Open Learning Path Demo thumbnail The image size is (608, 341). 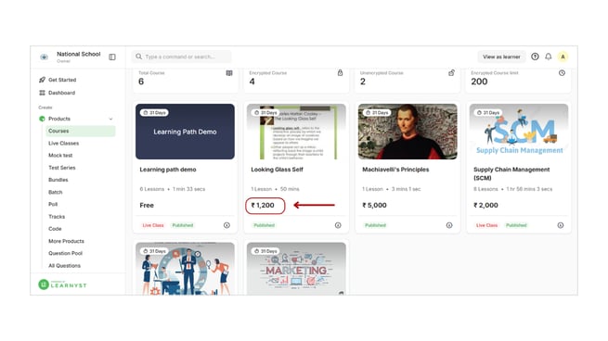coord(185,132)
